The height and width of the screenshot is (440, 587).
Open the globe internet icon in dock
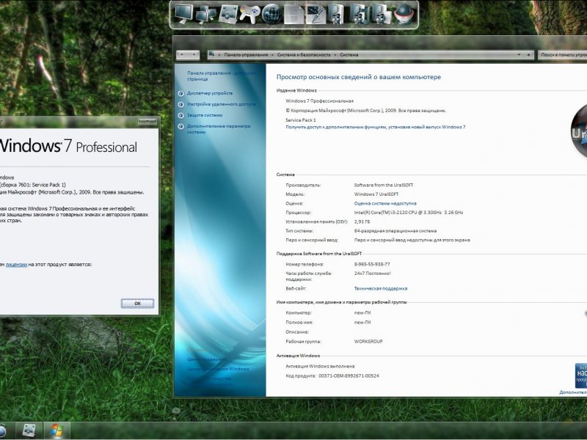pyautogui.click(x=271, y=15)
